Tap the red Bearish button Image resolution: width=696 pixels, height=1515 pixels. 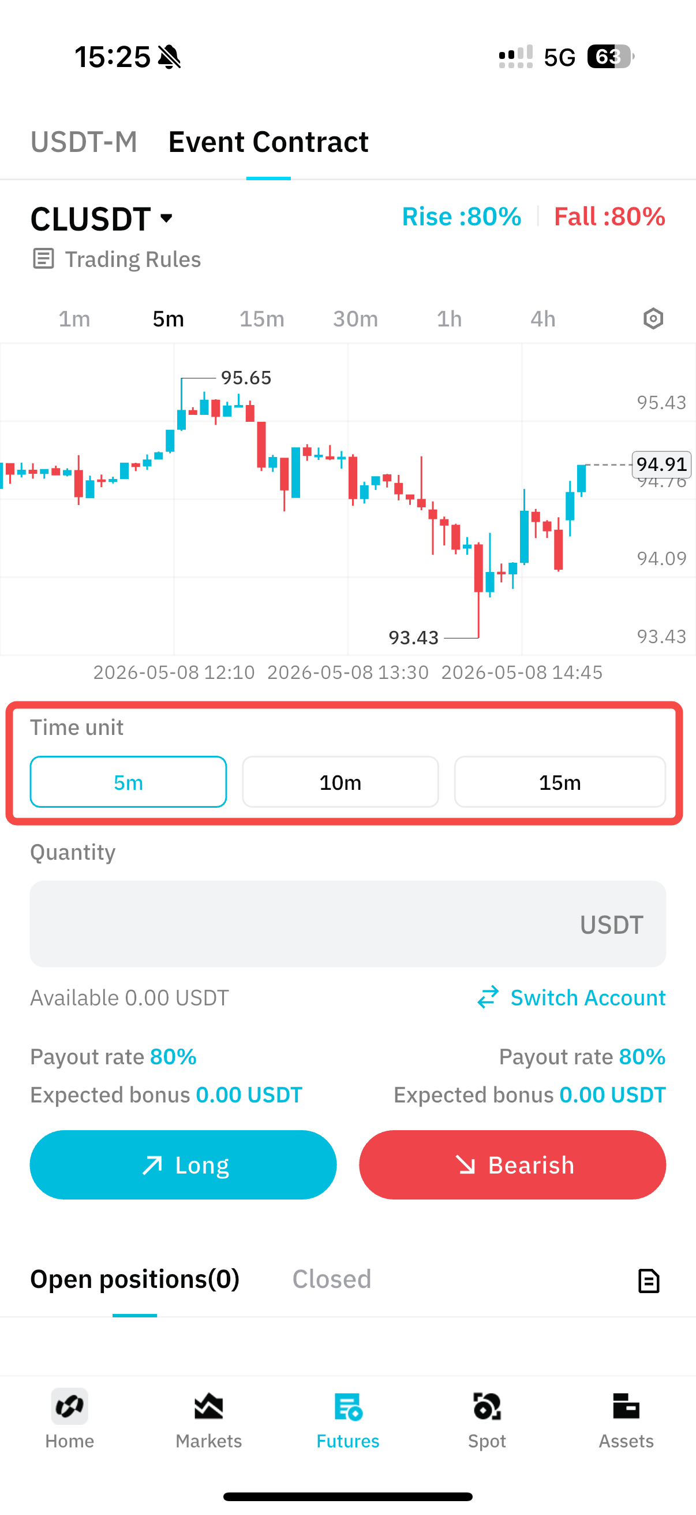click(512, 1164)
